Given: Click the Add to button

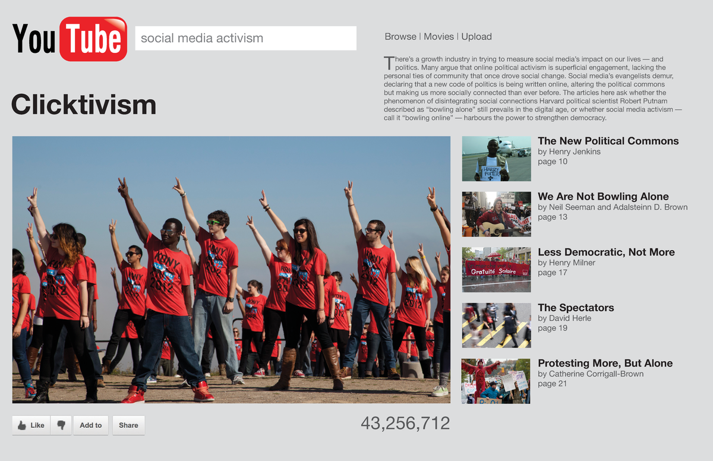Looking at the screenshot, I should [x=91, y=425].
